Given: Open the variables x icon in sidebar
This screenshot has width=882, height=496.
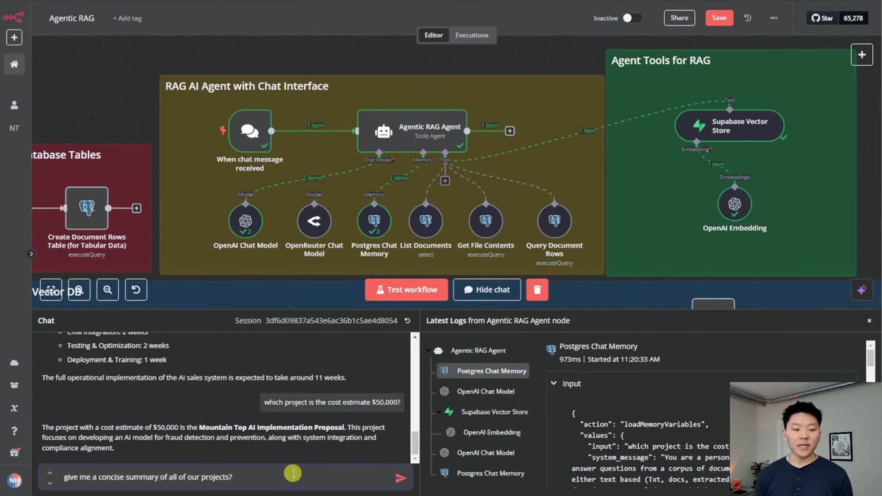Looking at the screenshot, I should 14,408.
